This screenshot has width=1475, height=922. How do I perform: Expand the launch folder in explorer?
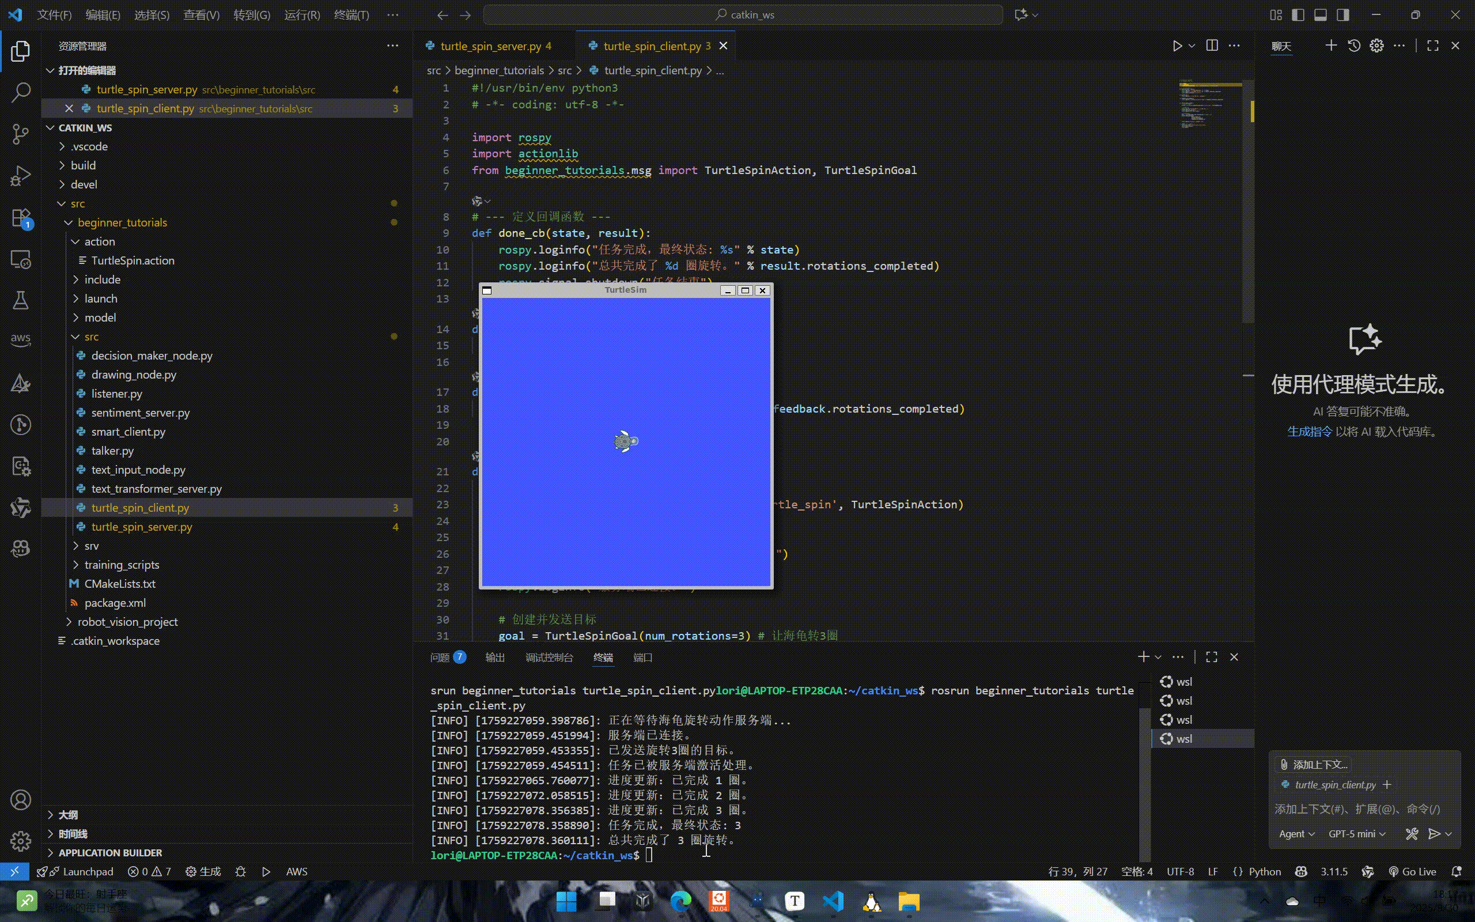coord(101,298)
